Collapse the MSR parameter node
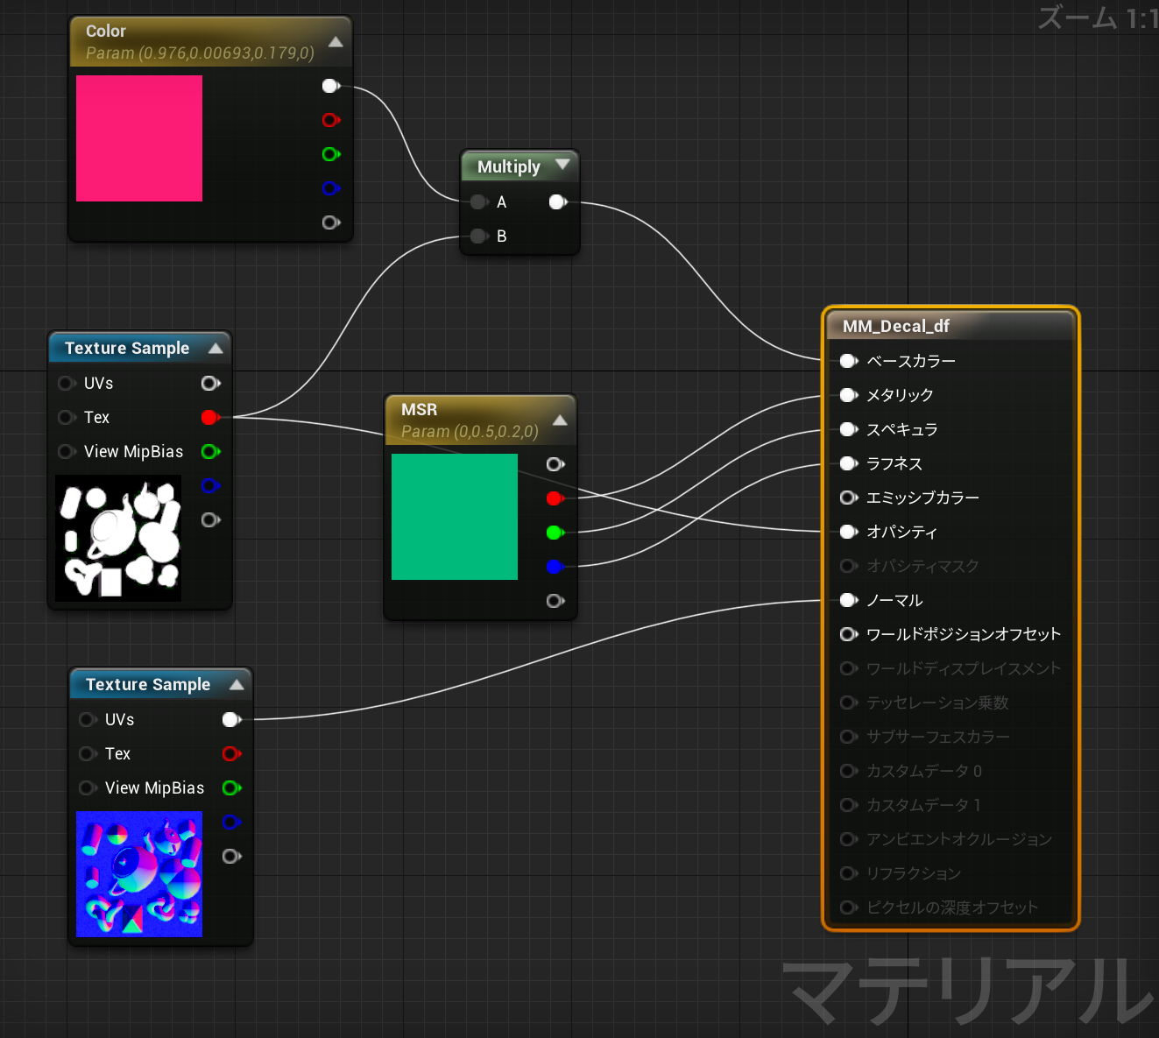 coord(560,420)
